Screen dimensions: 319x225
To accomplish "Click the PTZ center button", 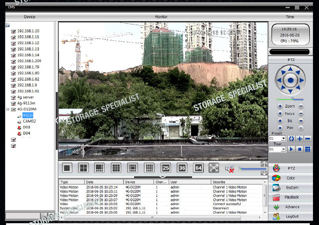I will (x=290, y=80).
